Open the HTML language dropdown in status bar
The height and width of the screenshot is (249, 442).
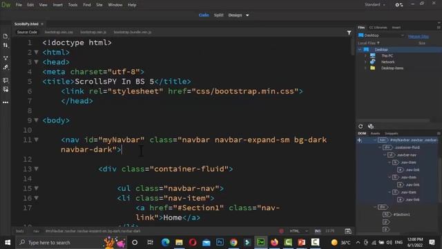298,231
